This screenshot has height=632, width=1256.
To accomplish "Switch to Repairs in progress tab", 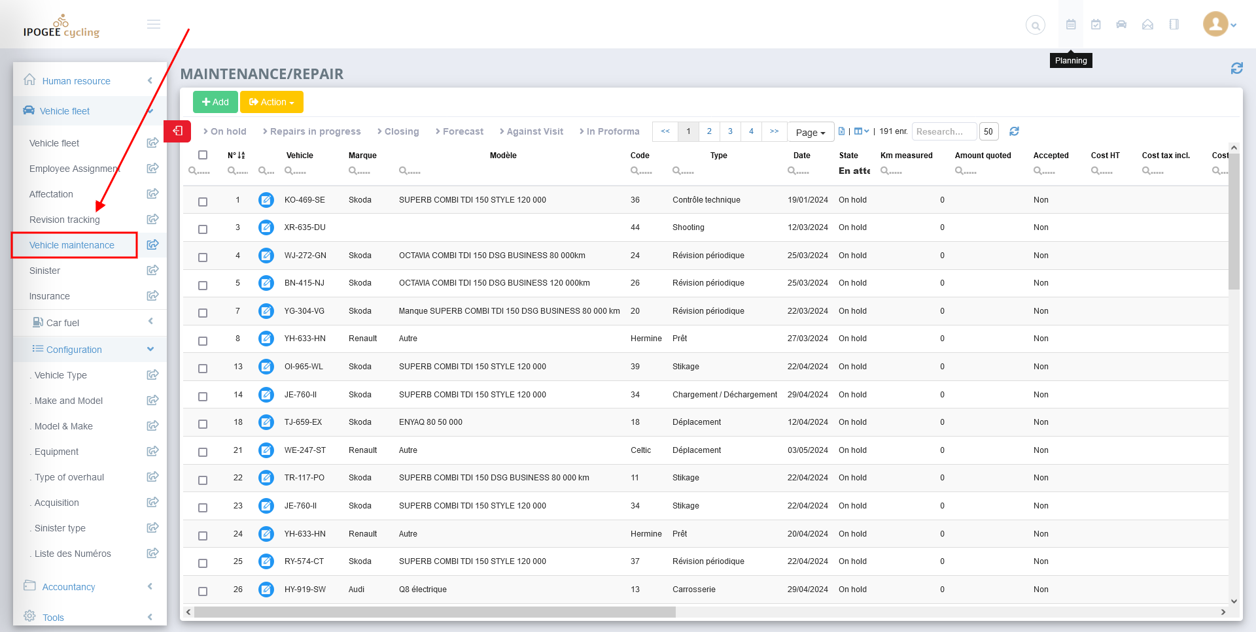I will (311, 131).
